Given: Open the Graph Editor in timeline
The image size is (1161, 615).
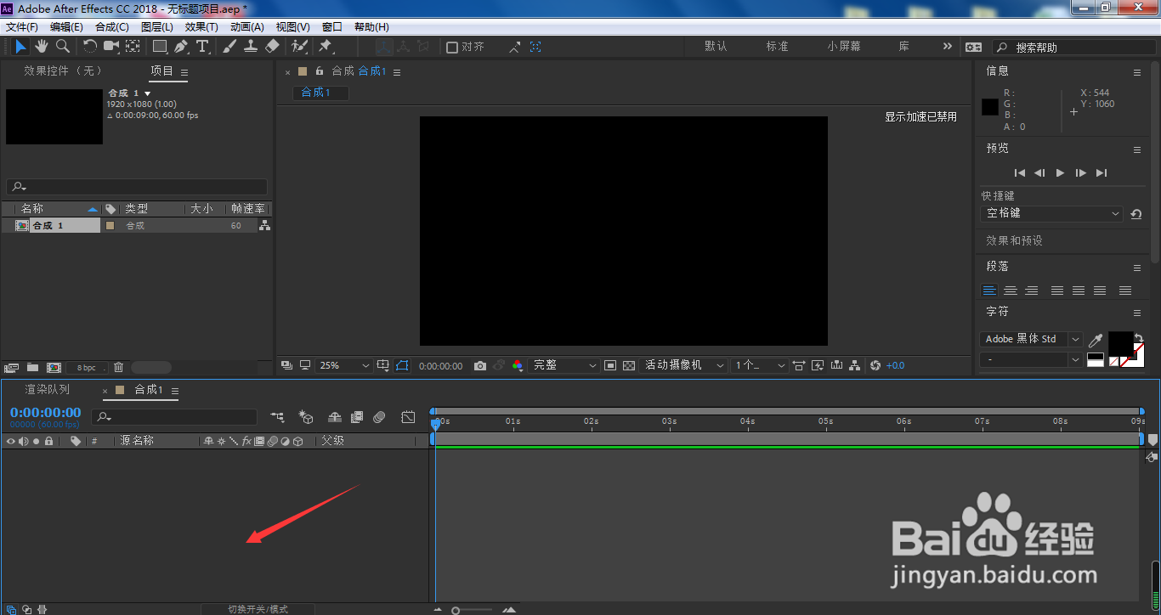Looking at the screenshot, I should coord(409,417).
